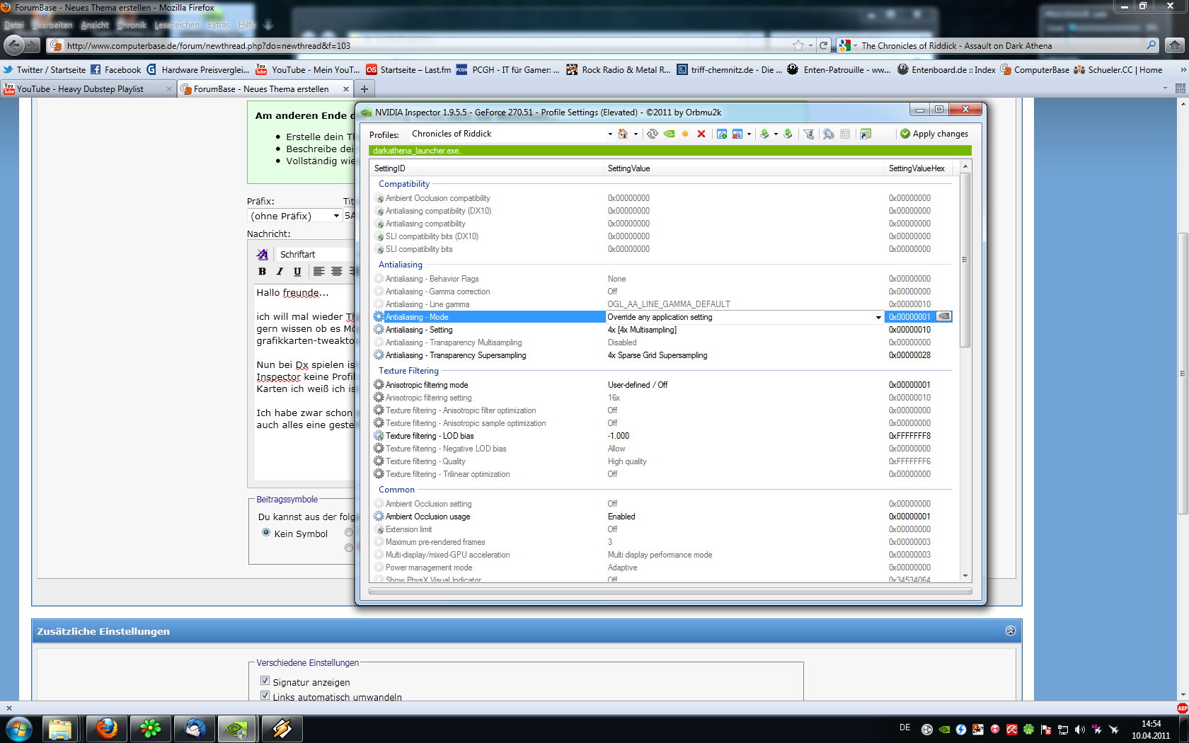The width and height of the screenshot is (1189, 743).
Task: Open ICQ flower icon in taskbar
Action: pos(151,729)
